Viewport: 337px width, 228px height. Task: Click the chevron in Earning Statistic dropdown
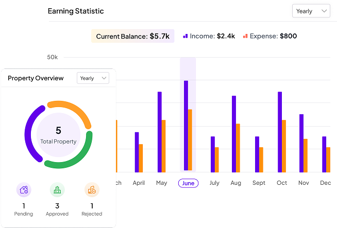[324, 11]
